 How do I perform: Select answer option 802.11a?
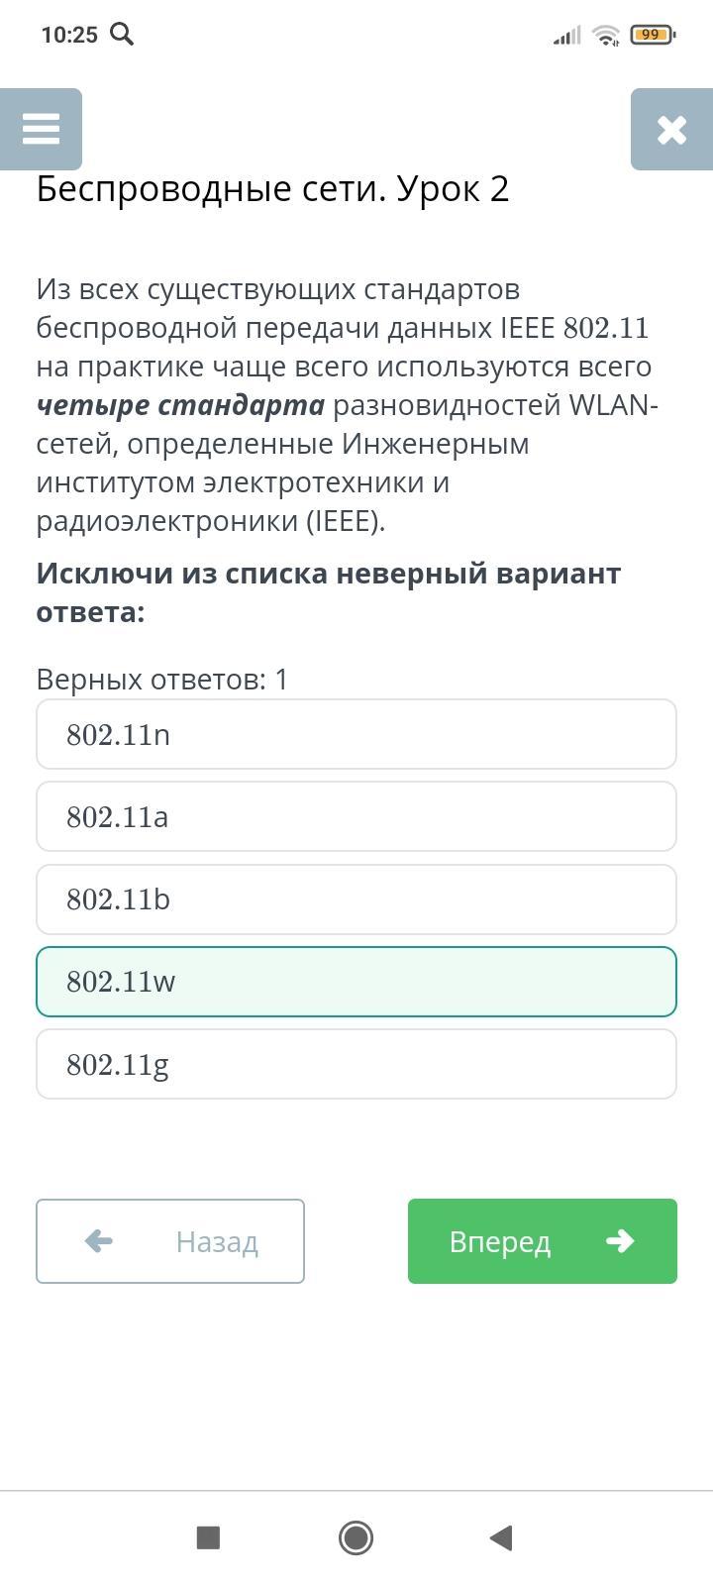coord(356,816)
